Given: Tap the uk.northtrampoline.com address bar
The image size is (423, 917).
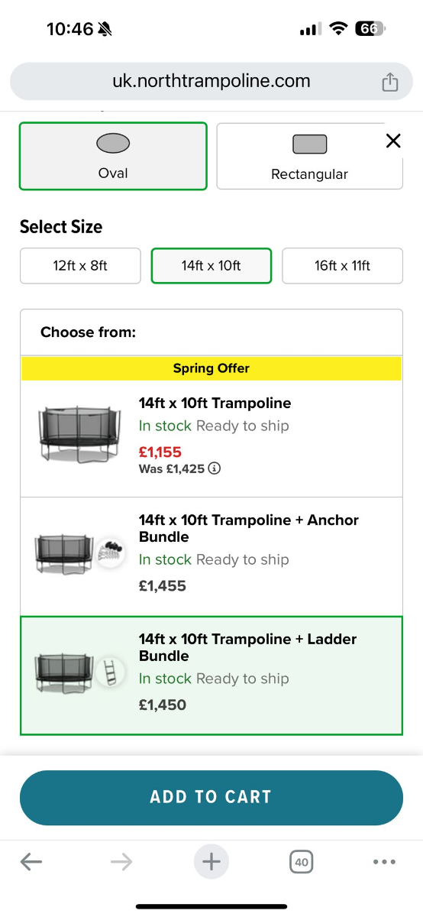Looking at the screenshot, I should pyautogui.click(x=211, y=81).
